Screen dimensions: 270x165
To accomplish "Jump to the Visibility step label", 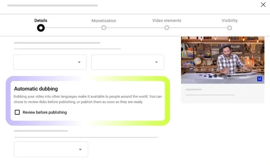I will (x=229, y=20).
